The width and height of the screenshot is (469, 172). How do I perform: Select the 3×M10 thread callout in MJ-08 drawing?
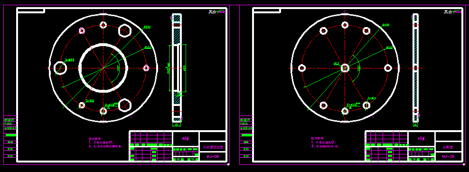[90, 101]
